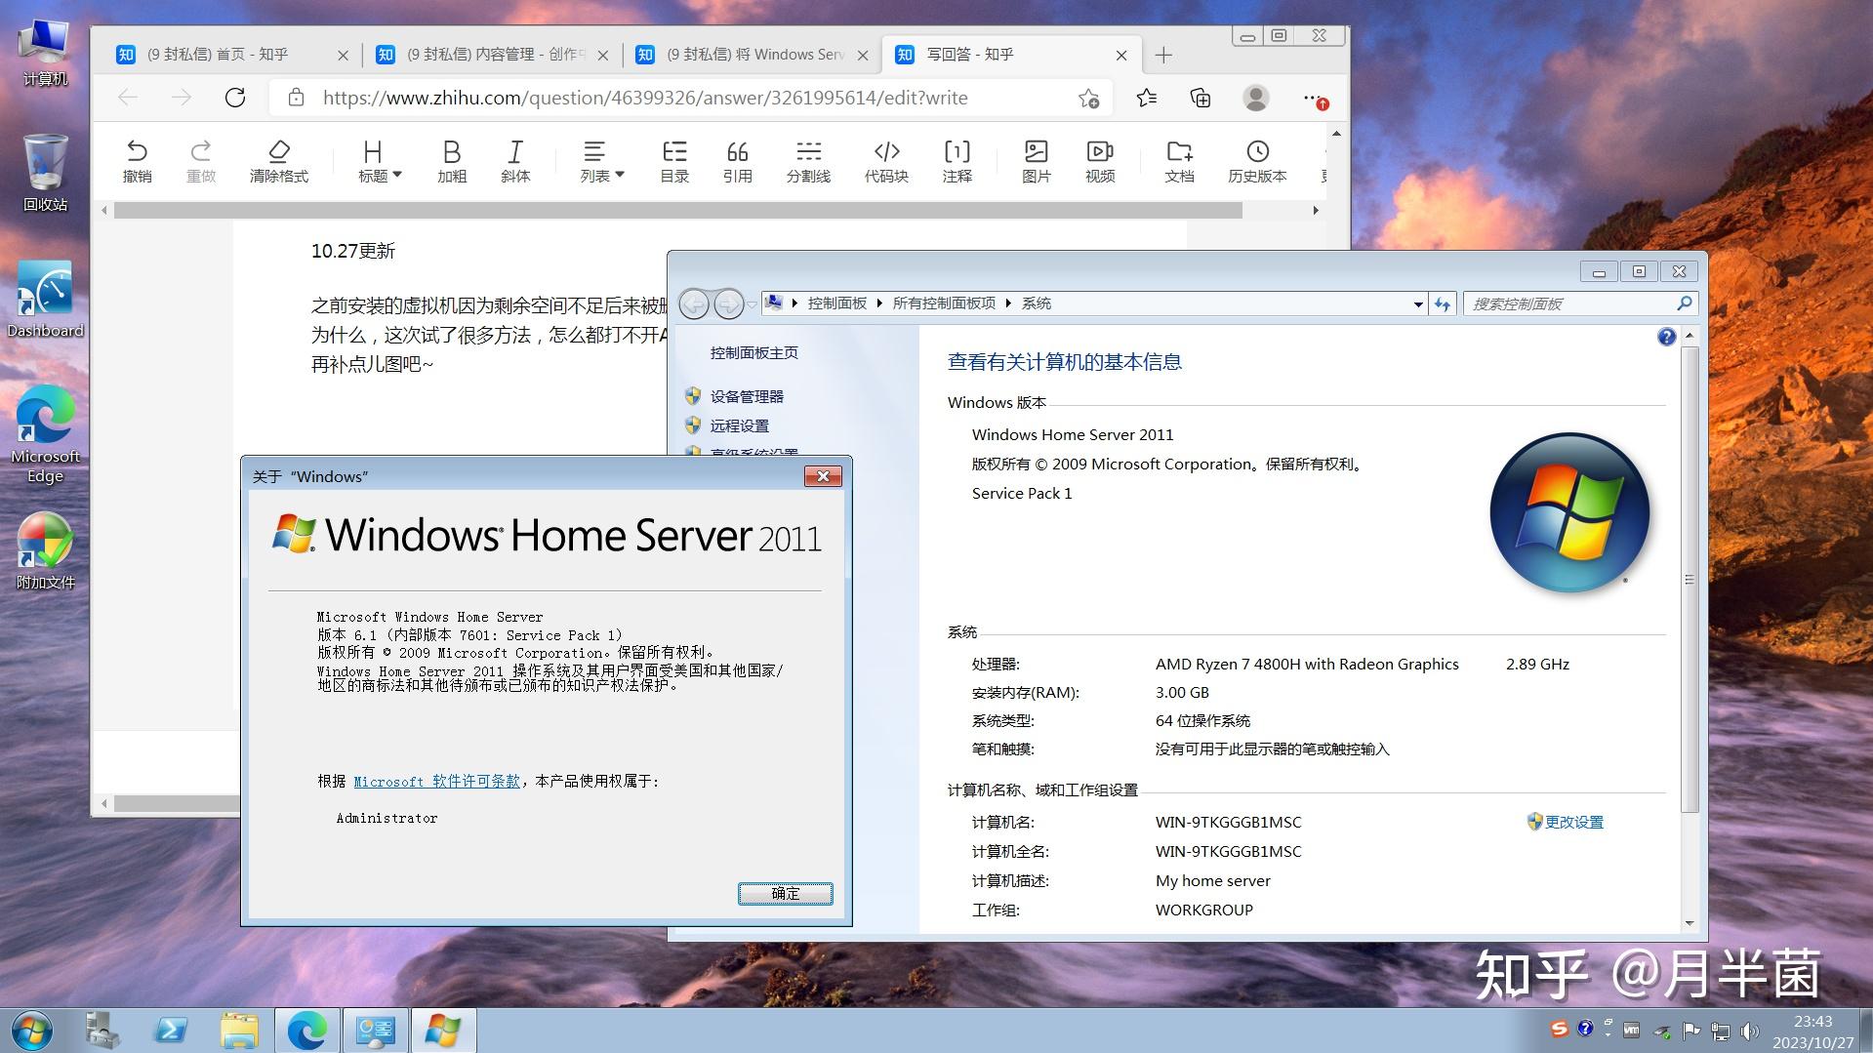Open the control panel recent pages dropdown

coord(752,305)
